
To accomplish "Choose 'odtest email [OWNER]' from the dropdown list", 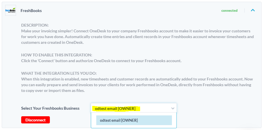I will (134, 120).
